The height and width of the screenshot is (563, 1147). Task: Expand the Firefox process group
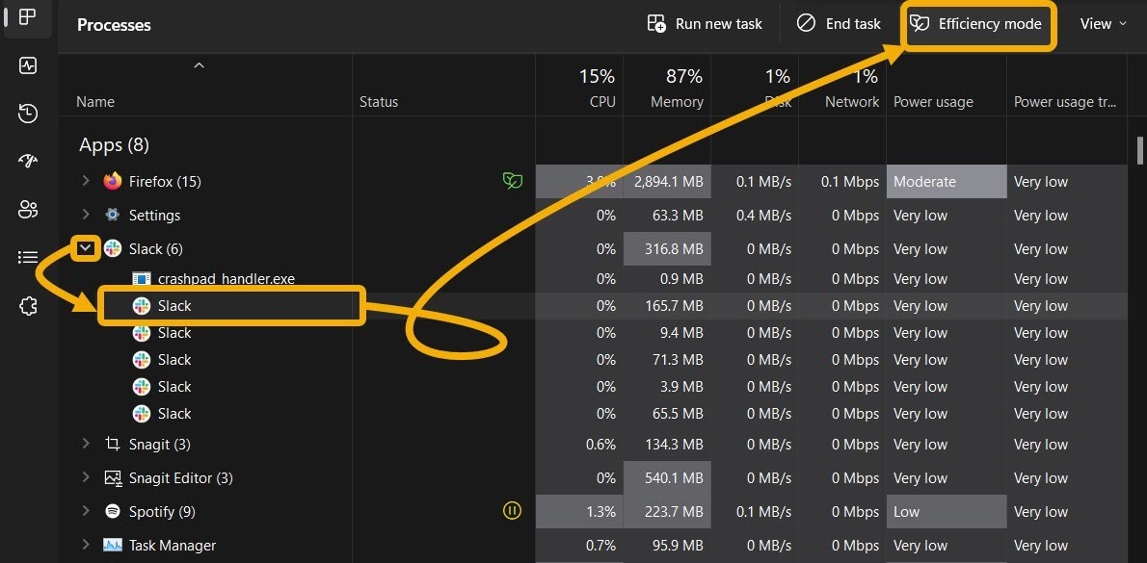[x=85, y=181]
